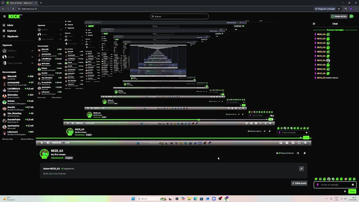Viewport: 359px width, 202px height.
Task: Show hidden tray icons chevron
Action: click(326, 199)
